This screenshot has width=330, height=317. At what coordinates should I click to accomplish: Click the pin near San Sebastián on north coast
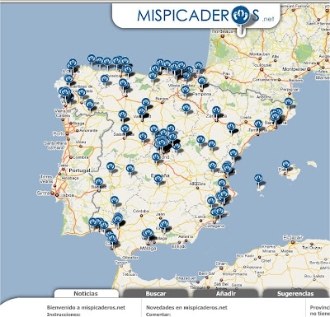point(199,67)
